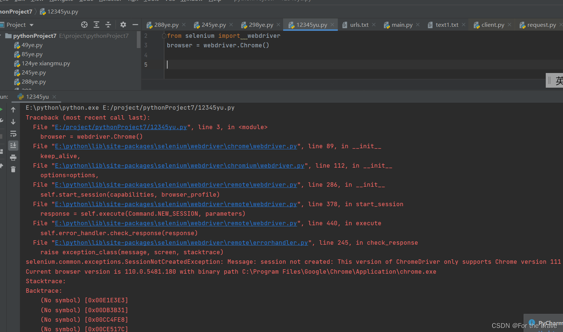Screen dimensions: 563x332
Task: Open chrome\webdriver.py traceback link
Action: 176,146
